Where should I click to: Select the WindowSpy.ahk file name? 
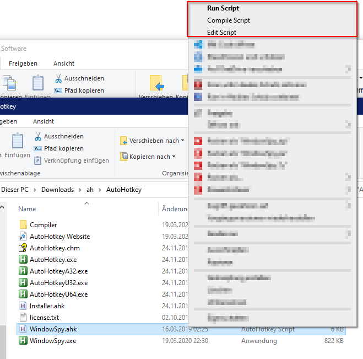pos(53,329)
